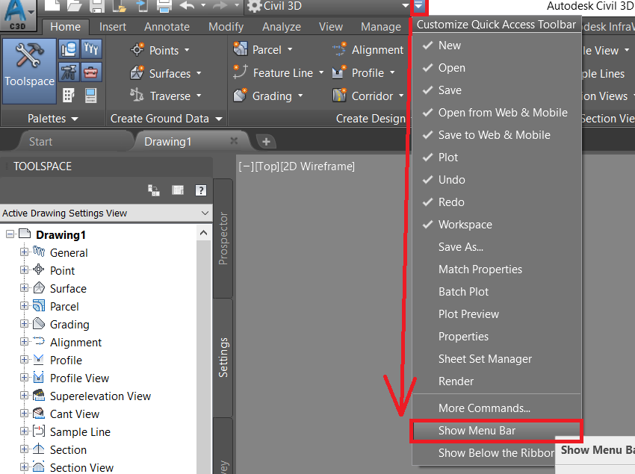Select More Commands... menu entry

coord(497,408)
